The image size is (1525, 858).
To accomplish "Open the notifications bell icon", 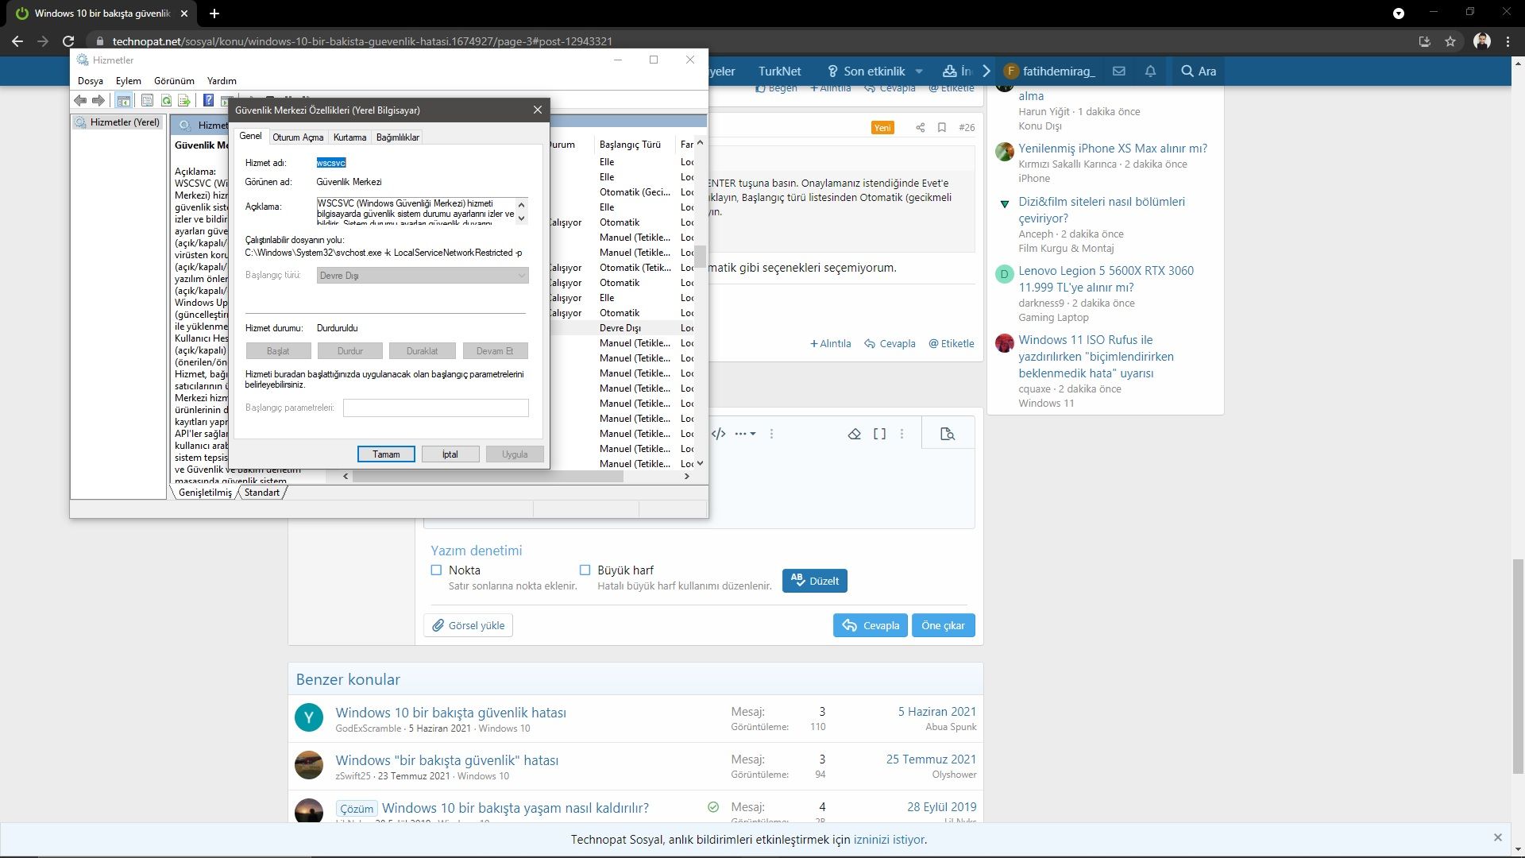I will [x=1150, y=71].
